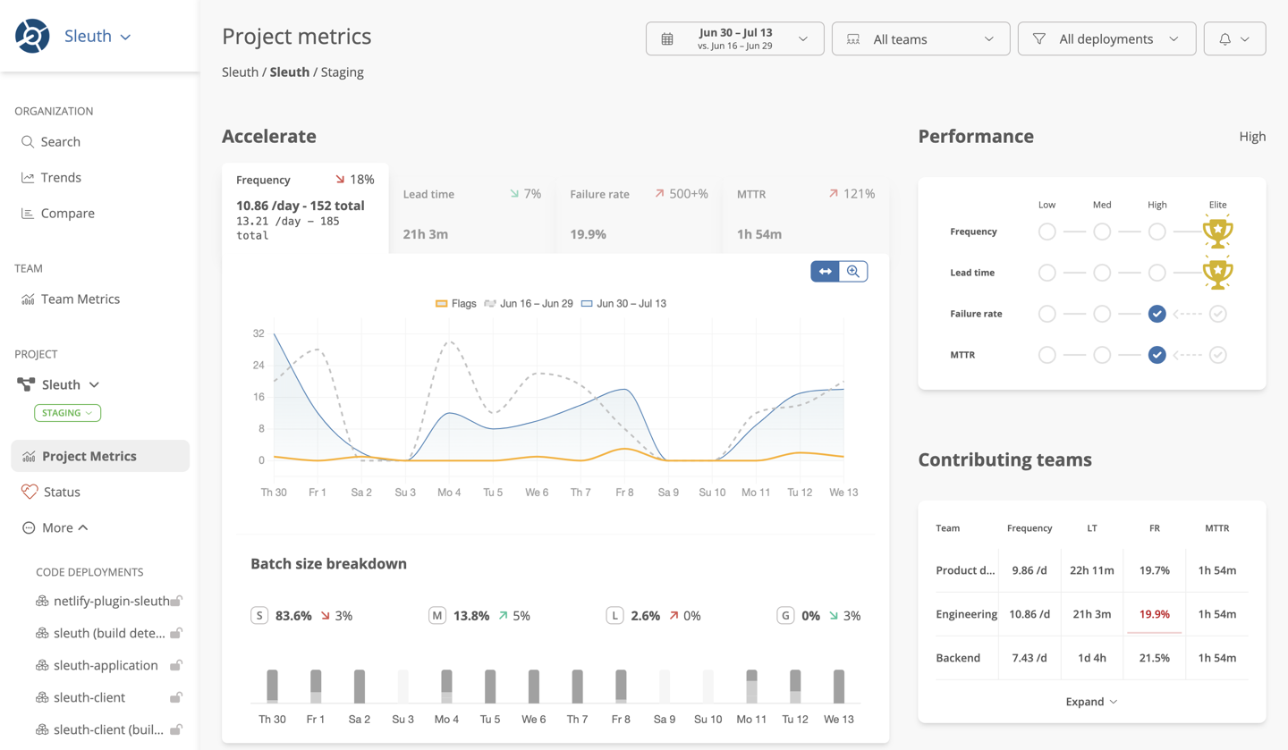Click the Frequency Elite trophy icon
1288x750 pixels.
pos(1217,232)
